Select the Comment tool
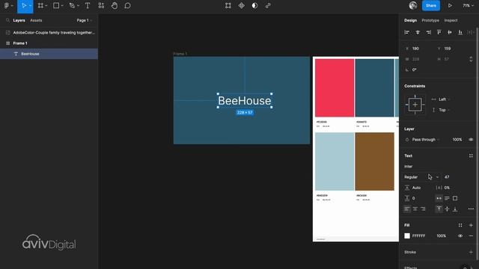The width and height of the screenshot is (479, 269). point(128,5)
